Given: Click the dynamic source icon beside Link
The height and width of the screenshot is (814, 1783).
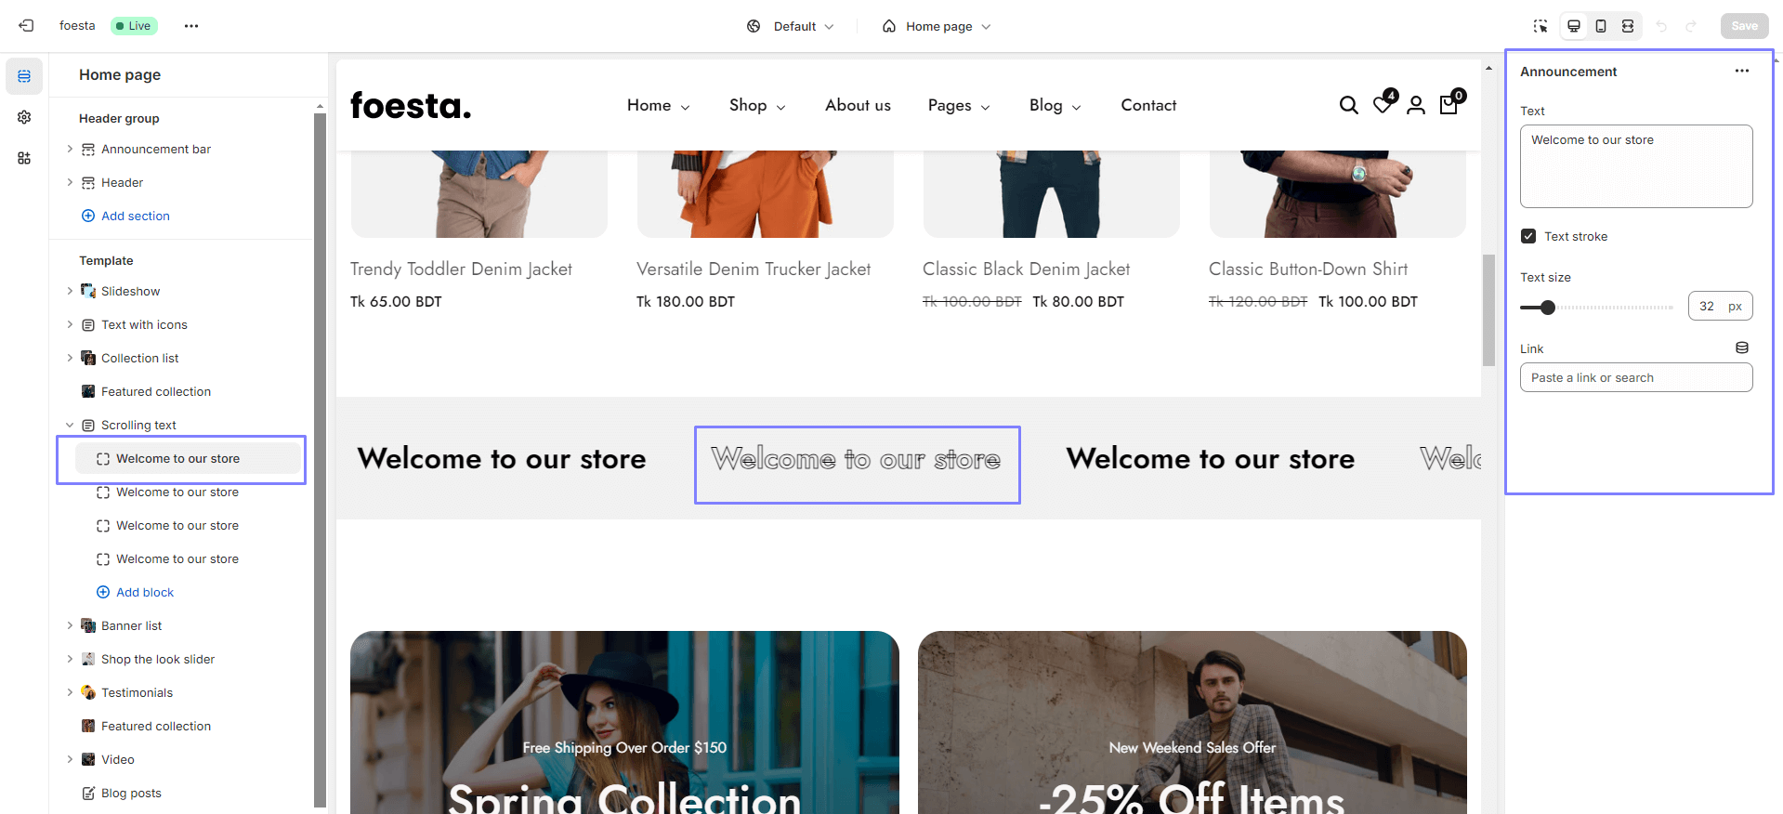Looking at the screenshot, I should coord(1742,348).
